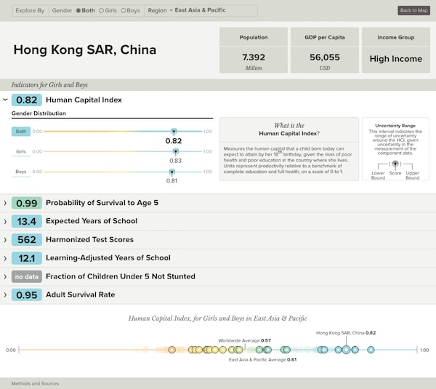The height and width of the screenshot is (389, 436).
Task: Expand Learning-Adjusted Years of School row
Action: pyautogui.click(x=5, y=258)
